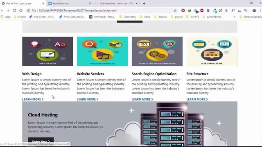Viewport: 262px width, 147px height.
Task: Expand hidden bookmarks overflow chevron
Action: click(235, 17)
